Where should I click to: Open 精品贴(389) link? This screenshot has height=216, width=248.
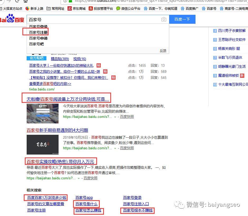60,59
